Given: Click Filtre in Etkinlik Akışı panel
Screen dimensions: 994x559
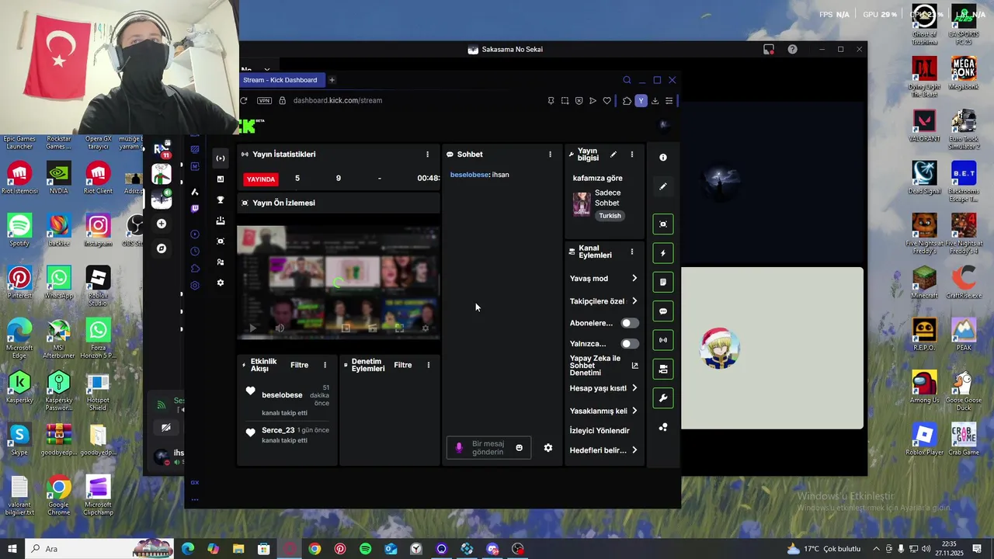Looking at the screenshot, I should pos(299,365).
